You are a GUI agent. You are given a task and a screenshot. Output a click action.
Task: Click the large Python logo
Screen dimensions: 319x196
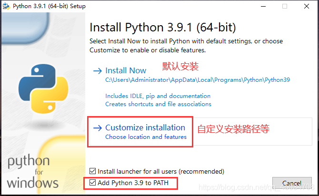[43, 88]
